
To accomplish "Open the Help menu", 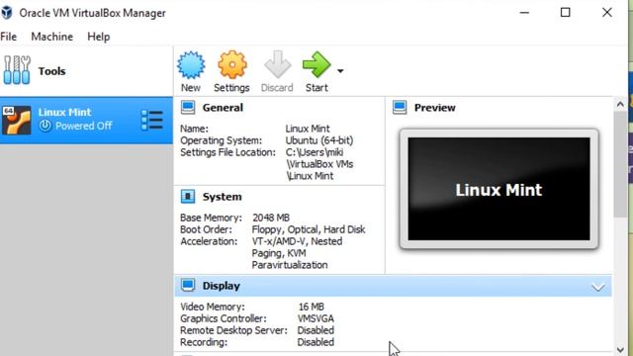I will tap(99, 37).
